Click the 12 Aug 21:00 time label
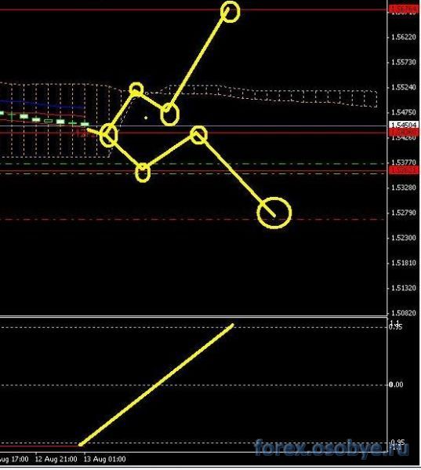 point(56,459)
